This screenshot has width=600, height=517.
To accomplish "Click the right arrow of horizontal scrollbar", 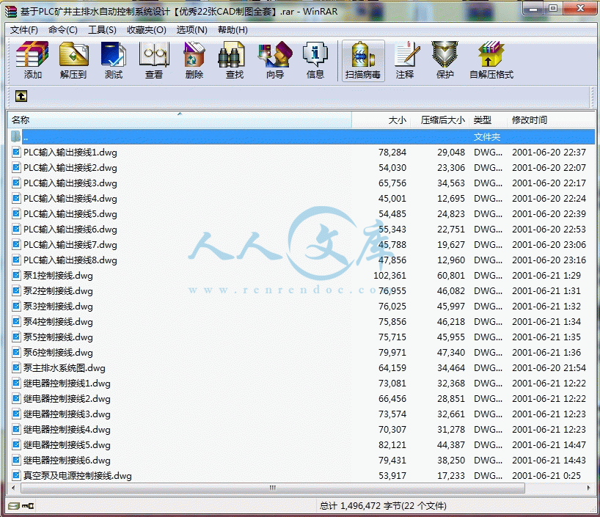I will (x=588, y=488).
